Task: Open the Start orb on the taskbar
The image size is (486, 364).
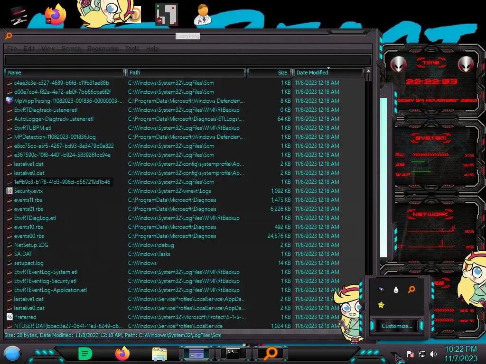Action: [x=12, y=354]
